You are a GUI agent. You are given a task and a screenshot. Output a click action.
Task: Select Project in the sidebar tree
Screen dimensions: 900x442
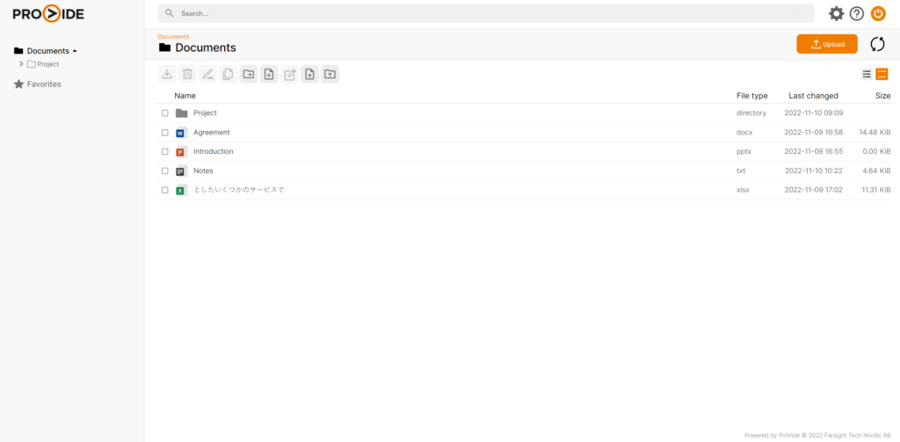48,64
